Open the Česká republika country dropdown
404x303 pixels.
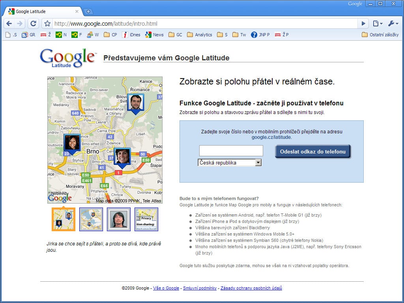tap(258, 162)
